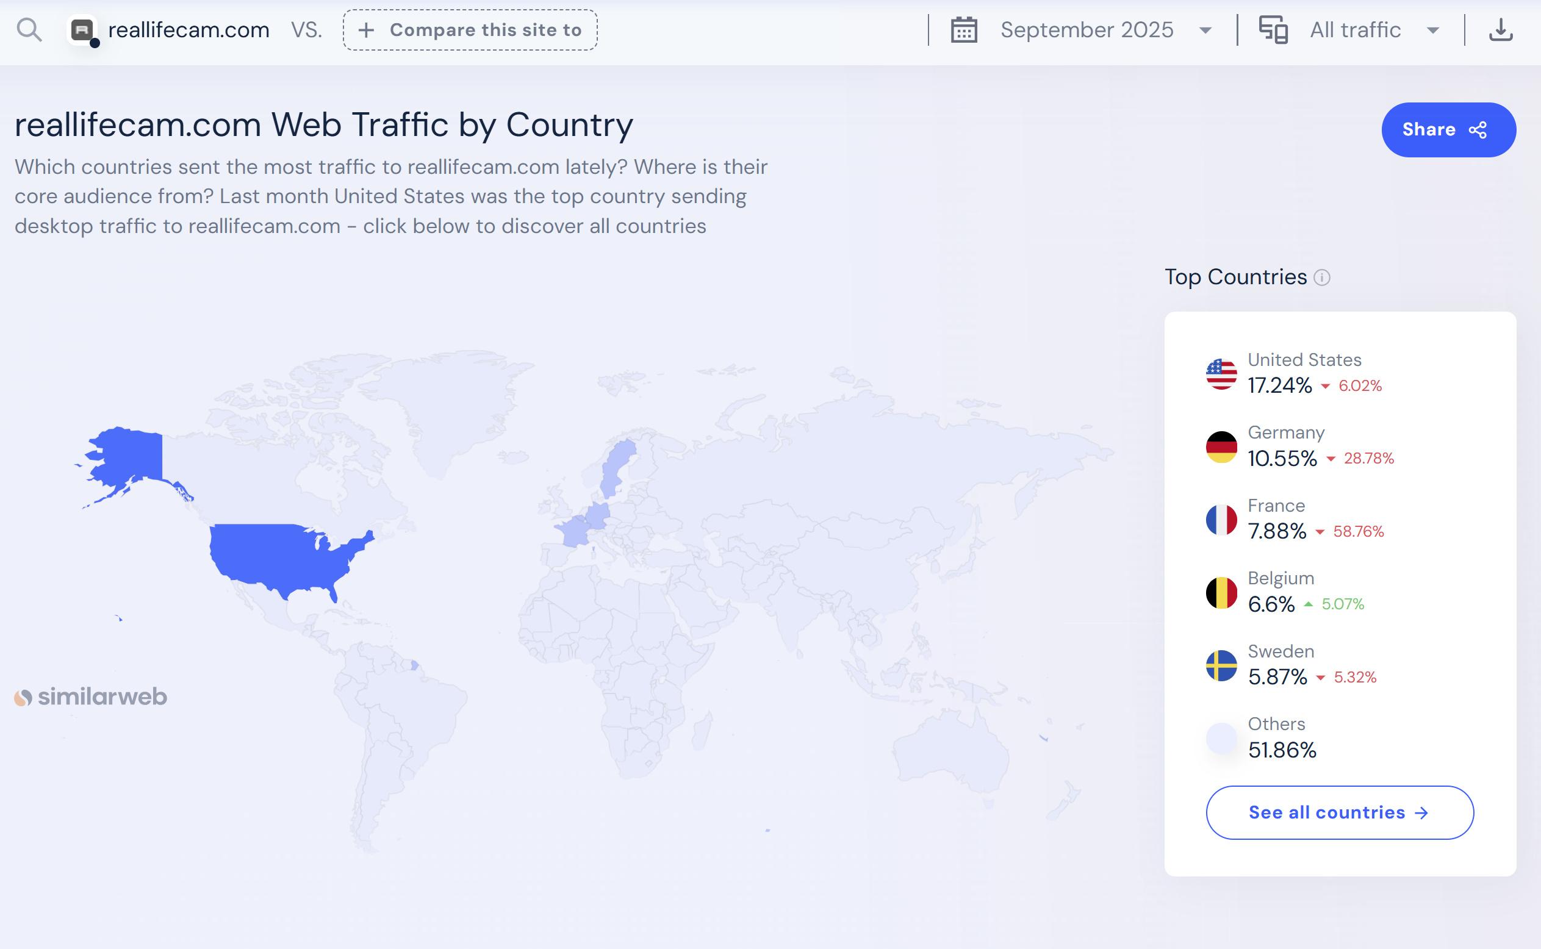Click the calendar icon beside September 2025
Image resolution: width=1541 pixels, height=949 pixels.
click(x=963, y=29)
